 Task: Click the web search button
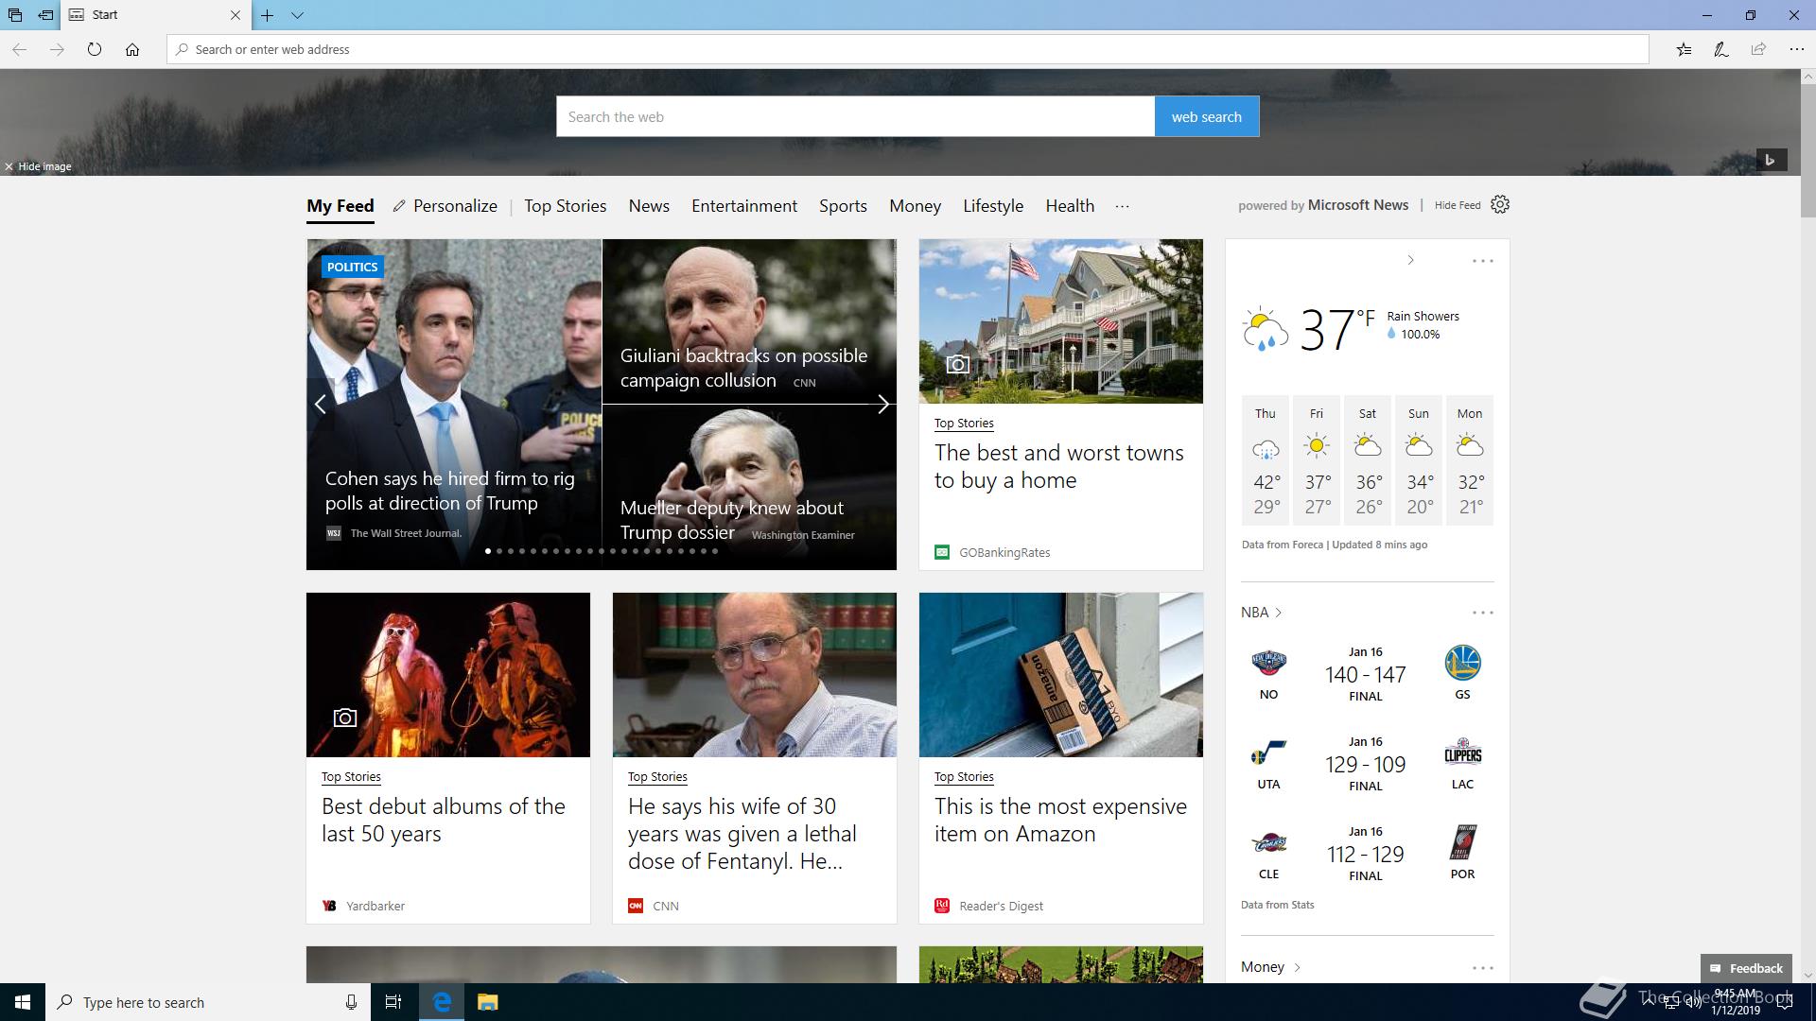click(1206, 116)
